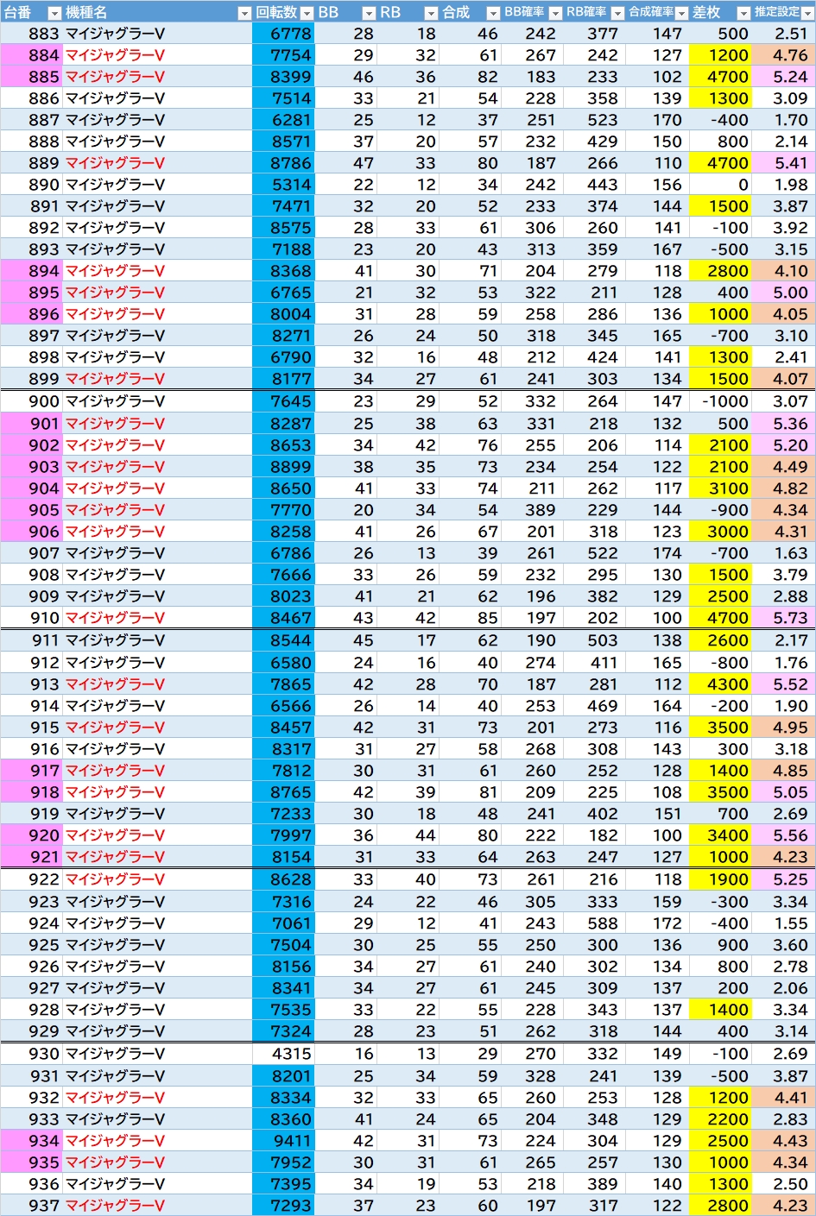Select difference 2200 in row 933
The height and width of the screenshot is (1216, 816).
click(720, 1119)
